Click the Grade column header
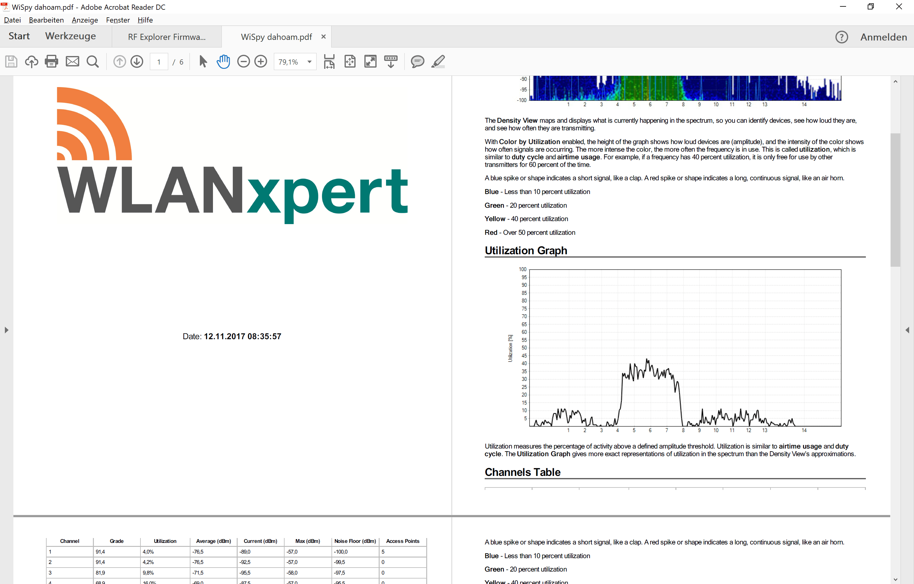Screen dimensions: 914x584 tap(116, 541)
